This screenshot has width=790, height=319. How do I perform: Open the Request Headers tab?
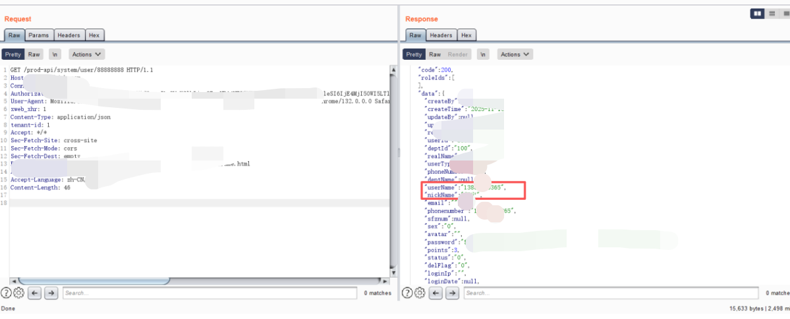[69, 36]
